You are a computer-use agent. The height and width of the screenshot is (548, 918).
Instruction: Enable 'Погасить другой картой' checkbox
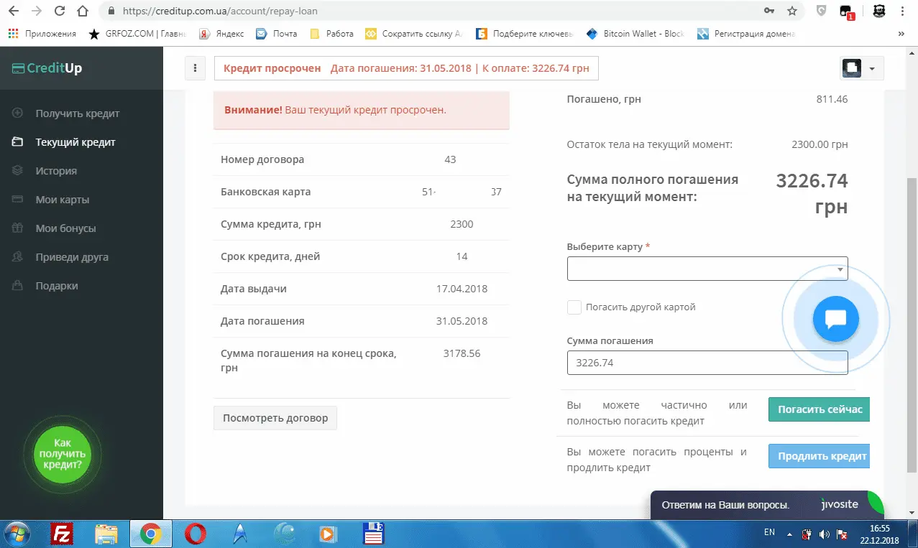(x=574, y=307)
